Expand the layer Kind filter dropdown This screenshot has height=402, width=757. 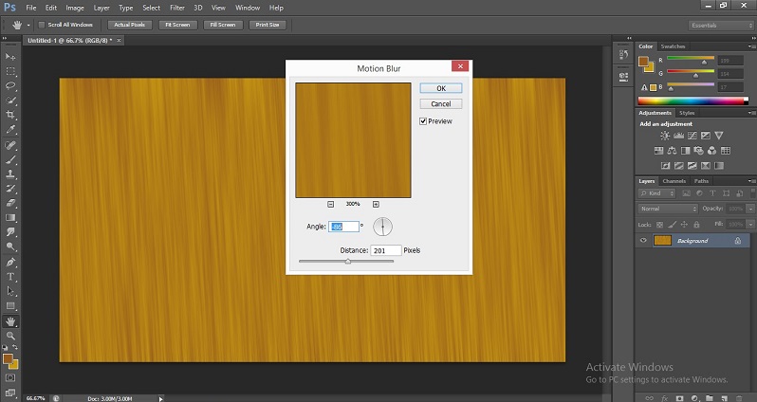tap(657, 193)
